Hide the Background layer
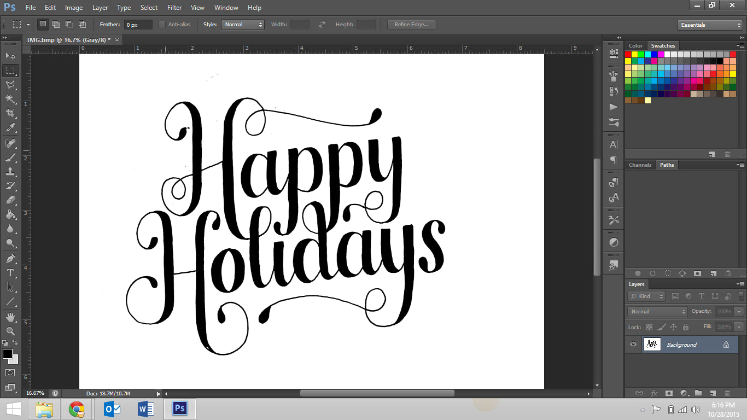 click(x=633, y=345)
